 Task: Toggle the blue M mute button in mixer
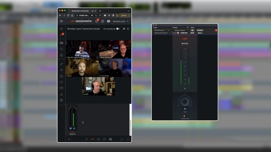(x=70, y=128)
